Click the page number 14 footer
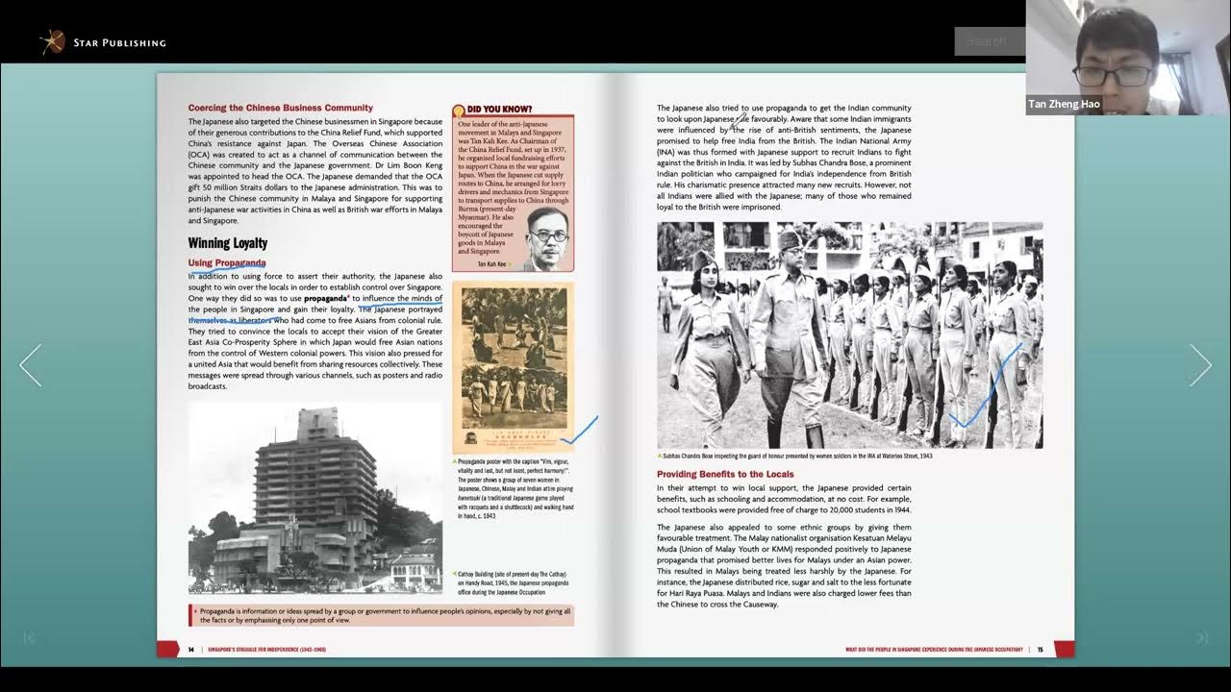The image size is (1231, 692). coord(190,650)
